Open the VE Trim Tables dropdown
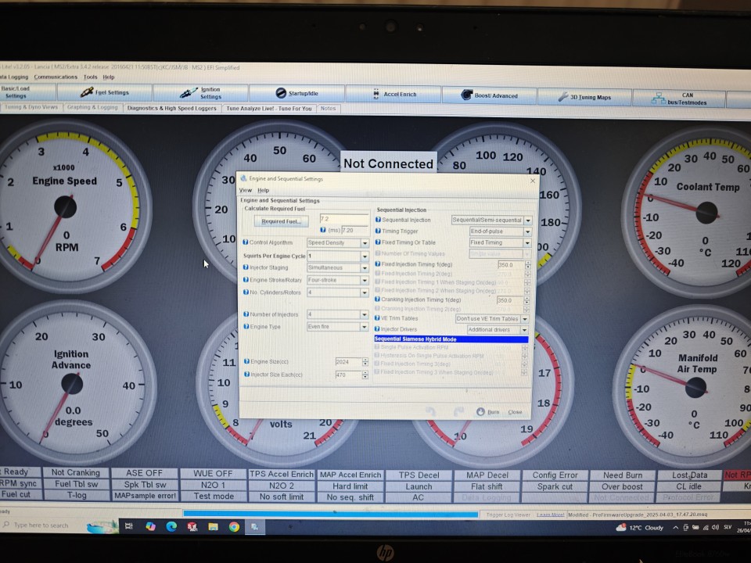751x563 pixels. [x=525, y=319]
